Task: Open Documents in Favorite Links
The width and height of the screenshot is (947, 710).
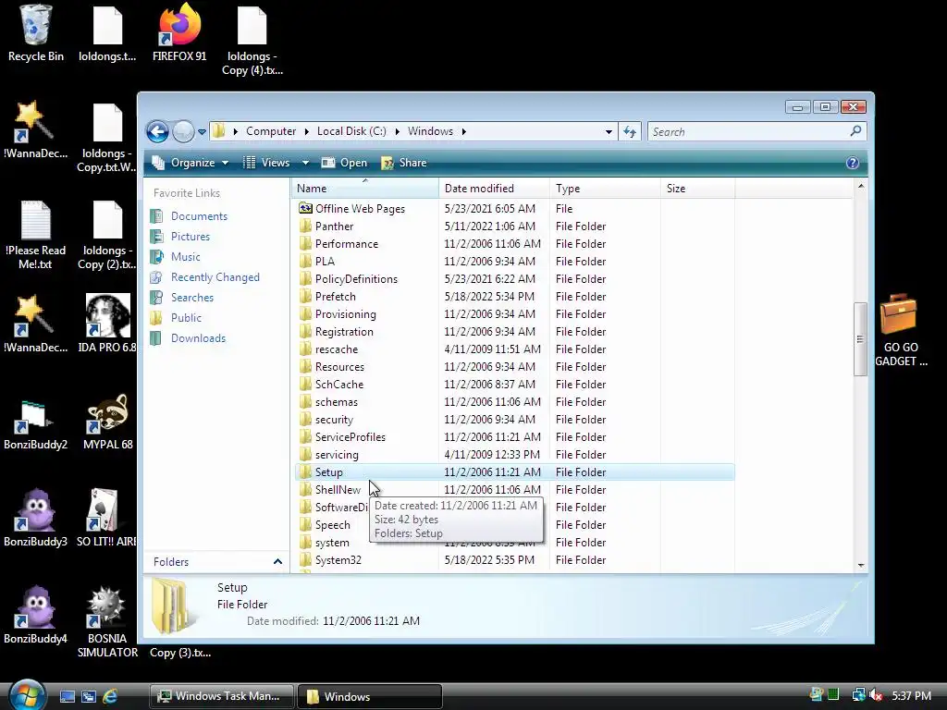Action: point(199,216)
